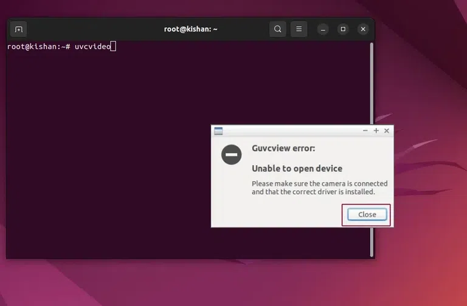Close the root@kishan terminal window
Screen dimensions: 467x306
coord(363,29)
